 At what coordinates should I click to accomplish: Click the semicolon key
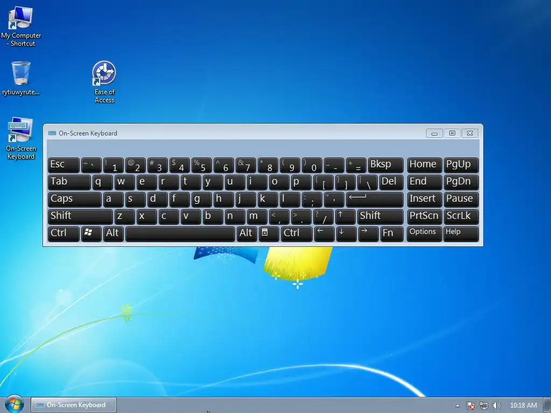(312, 199)
